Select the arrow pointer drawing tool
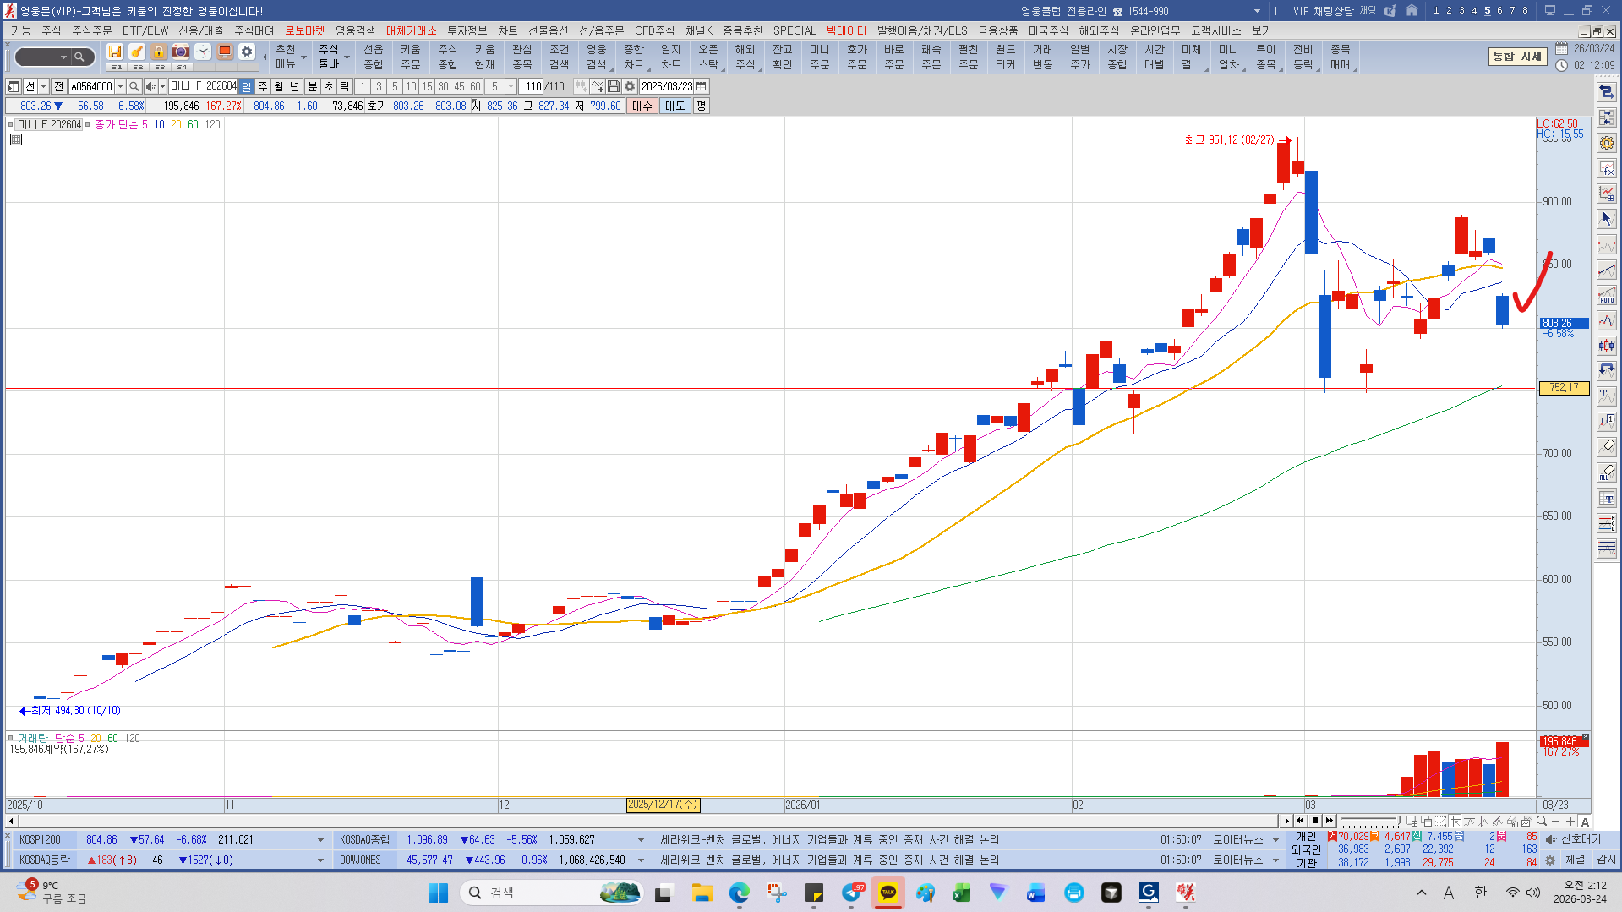This screenshot has width=1622, height=912. (x=1607, y=219)
